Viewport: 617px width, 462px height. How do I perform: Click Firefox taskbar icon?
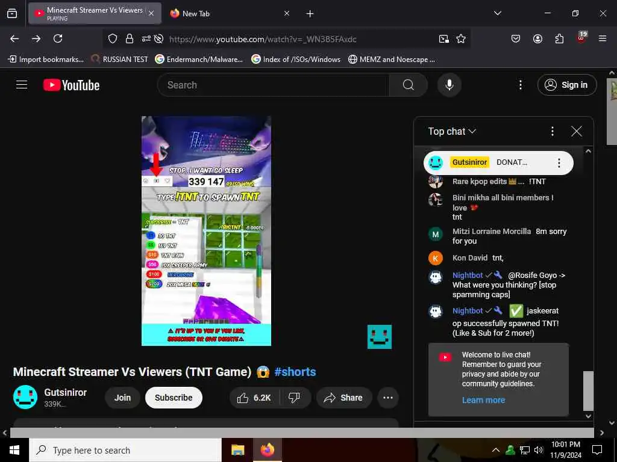pos(267,450)
